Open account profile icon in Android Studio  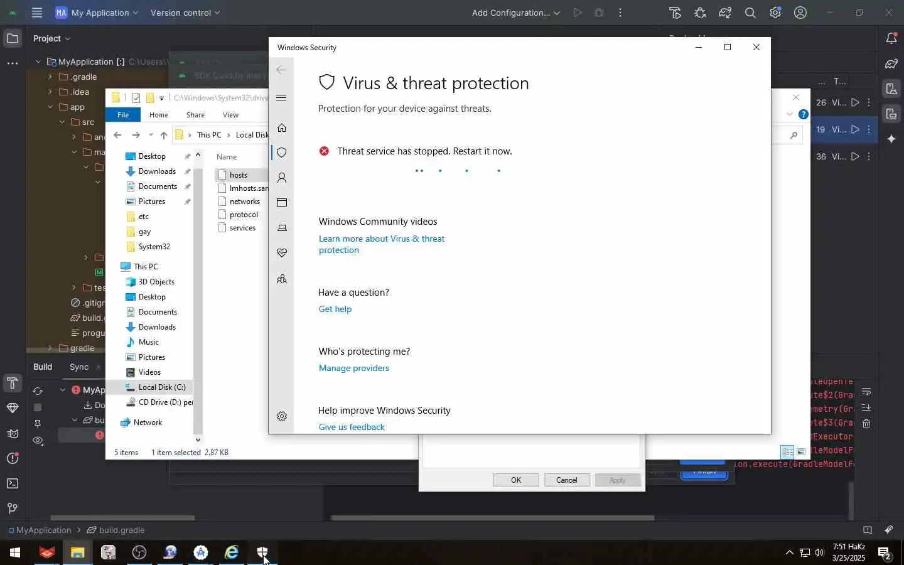[x=800, y=13]
